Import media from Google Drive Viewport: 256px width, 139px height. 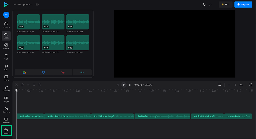[24, 72]
